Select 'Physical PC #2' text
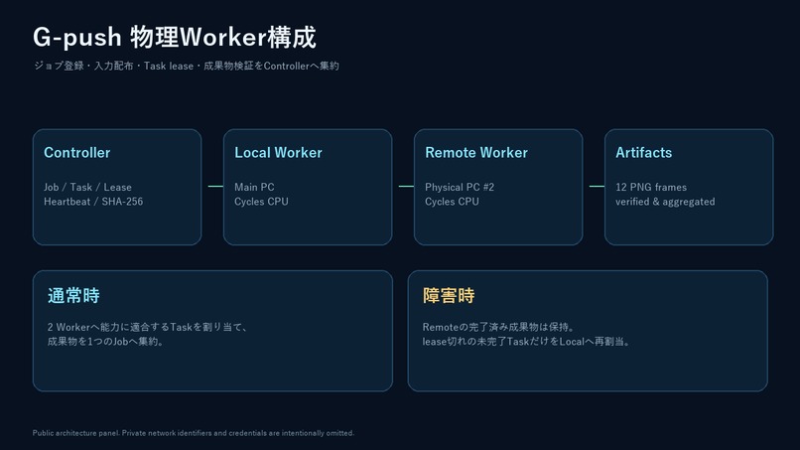Screen dimensions: 800x450 click(460, 187)
